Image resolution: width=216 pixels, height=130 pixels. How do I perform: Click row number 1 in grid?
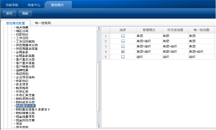click(106, 36)
